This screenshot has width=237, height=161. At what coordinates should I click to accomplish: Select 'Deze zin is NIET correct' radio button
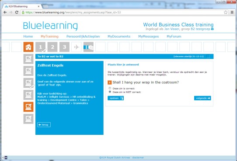(110, 92)
